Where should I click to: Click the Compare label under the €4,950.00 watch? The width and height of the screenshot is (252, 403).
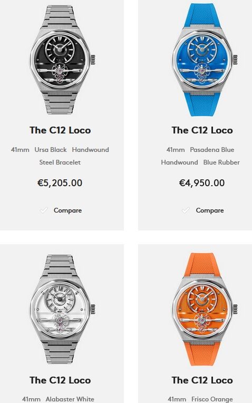pos(210,210)
